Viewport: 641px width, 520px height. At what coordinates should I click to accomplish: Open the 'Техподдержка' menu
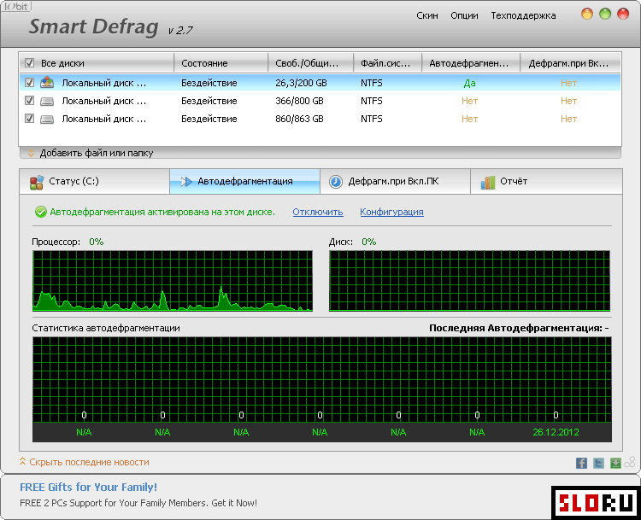[523, 15]
